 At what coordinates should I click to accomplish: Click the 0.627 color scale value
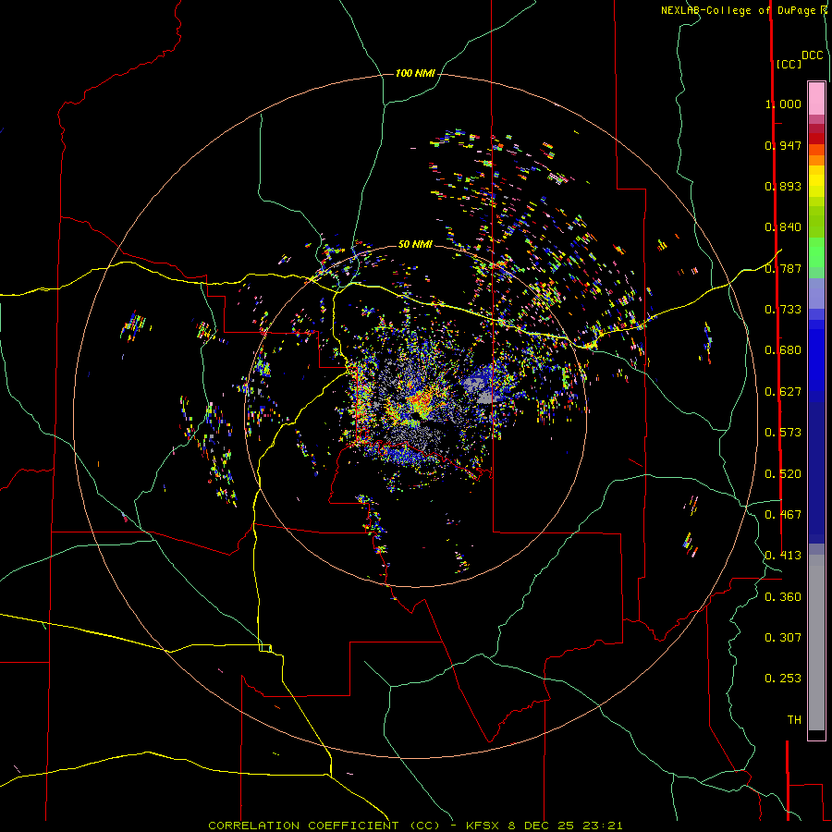pos(783,392)
